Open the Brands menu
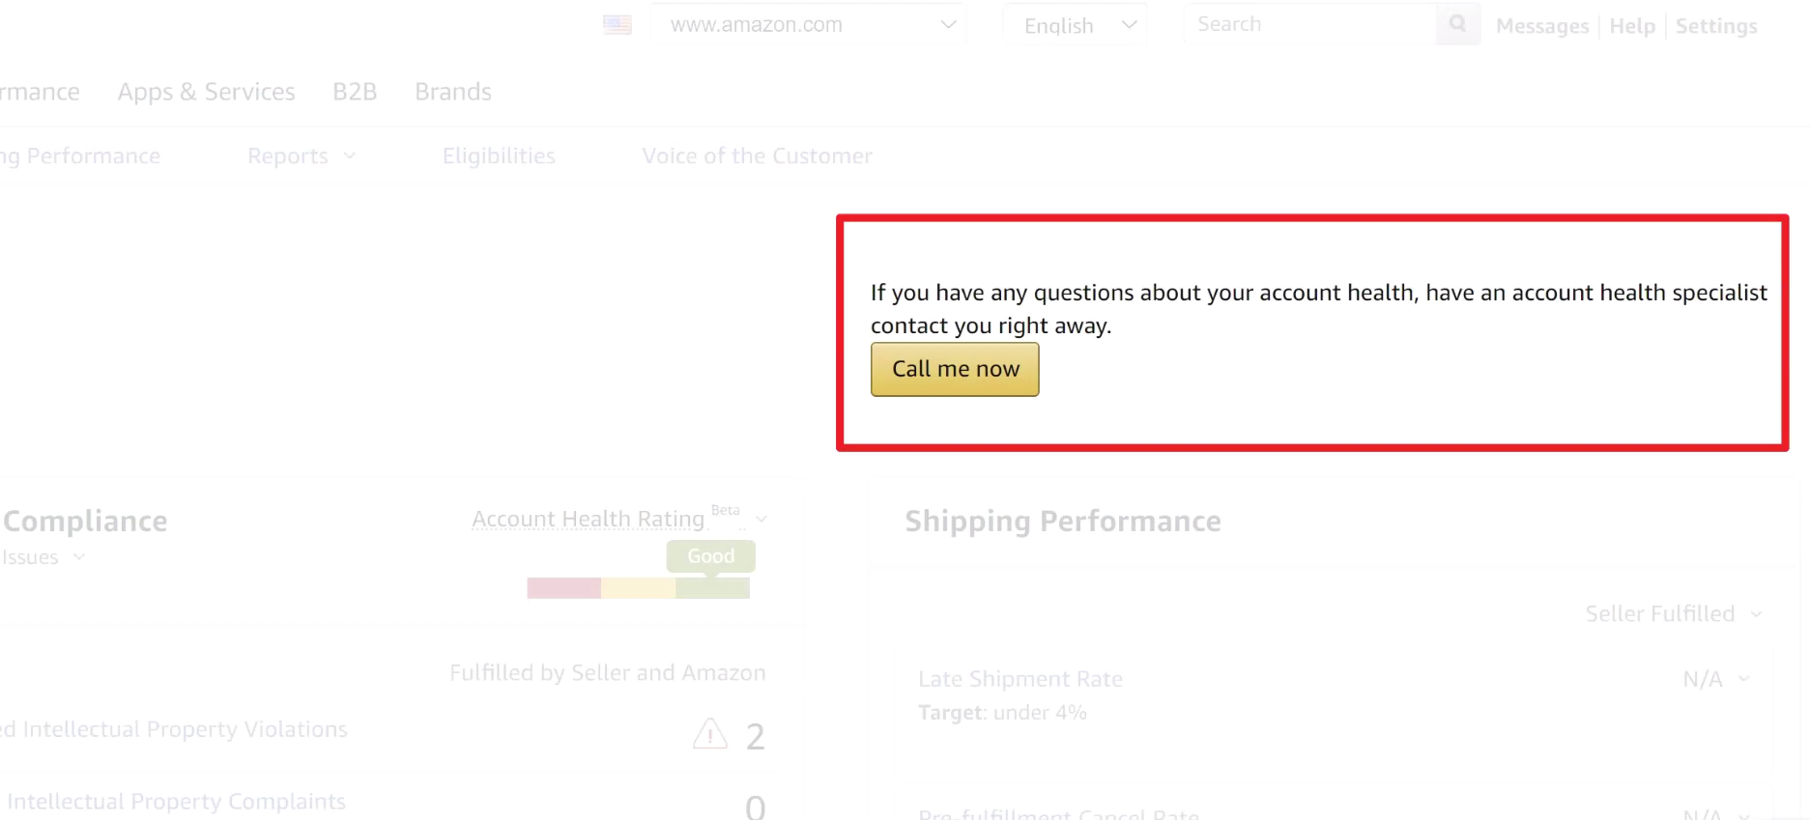The image size is (1810, 820). [453, 92]
